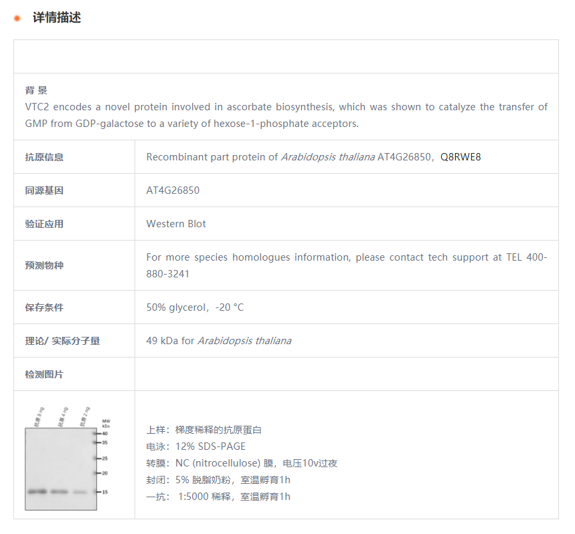Click the orange bullet icon beside 详情描述
Screen dimensions: 575x534
coord(17,18)
